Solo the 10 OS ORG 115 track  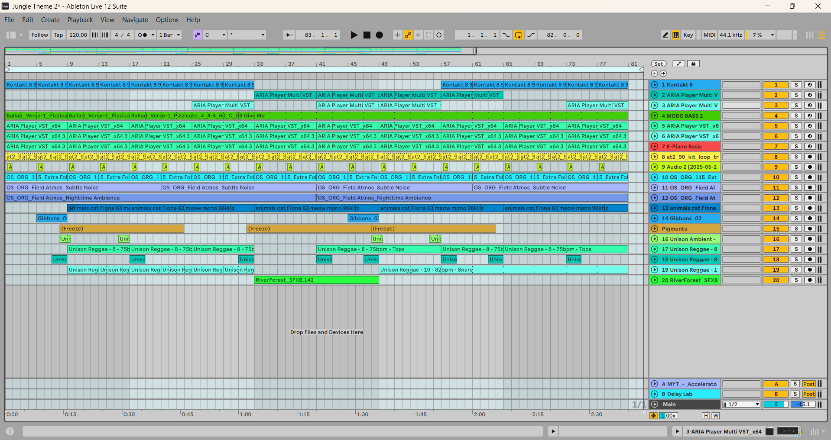click(796, 177)
